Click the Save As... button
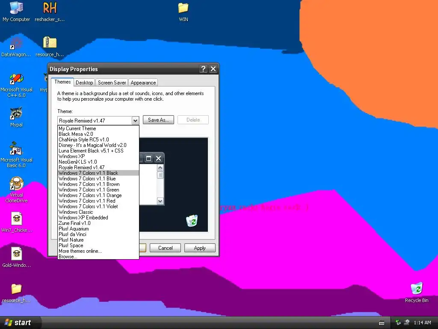438x329 pixels. coord(158,120)
